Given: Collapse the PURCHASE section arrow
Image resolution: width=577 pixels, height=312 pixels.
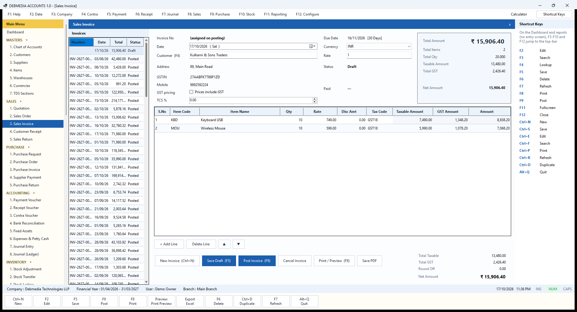Looking at the screenshot, I should [x=29, y=147].
